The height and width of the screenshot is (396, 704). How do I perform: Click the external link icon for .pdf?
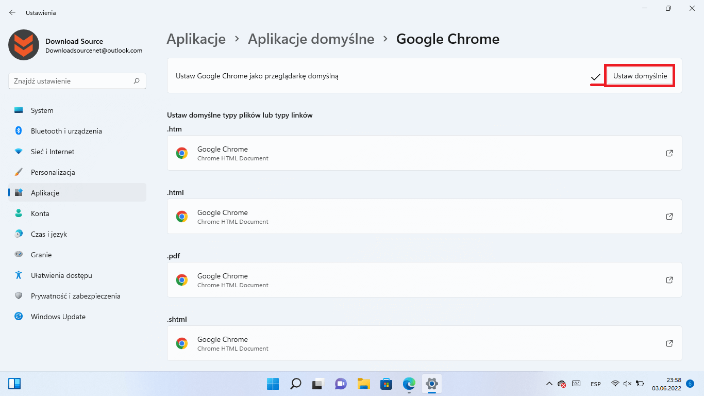coord(669,280)
